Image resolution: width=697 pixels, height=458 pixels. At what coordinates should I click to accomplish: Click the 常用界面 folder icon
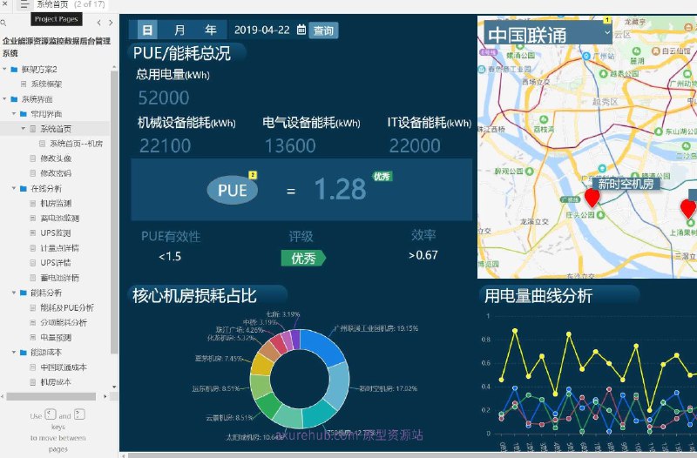24,114
